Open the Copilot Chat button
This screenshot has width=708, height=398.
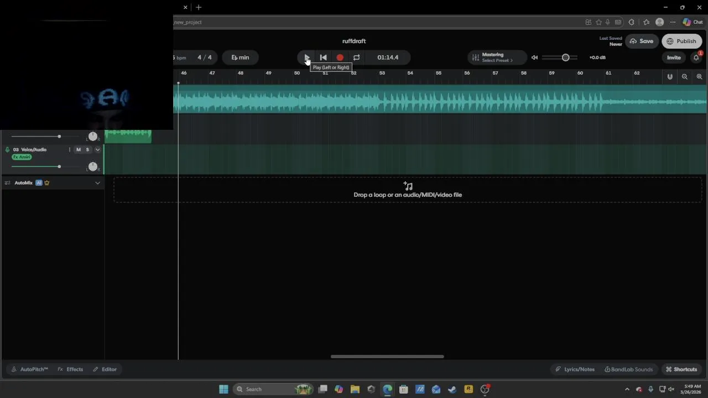[x=693, y=22]
